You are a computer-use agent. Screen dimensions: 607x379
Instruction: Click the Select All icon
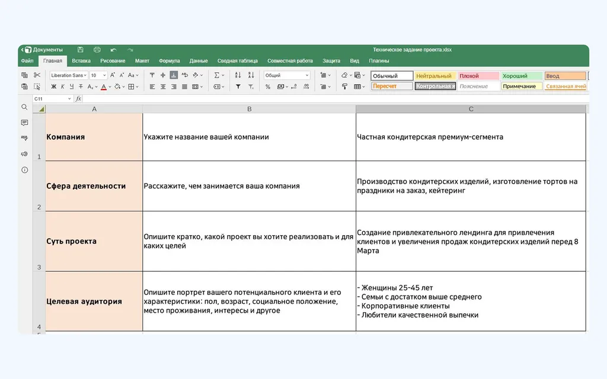click(37, 86)
